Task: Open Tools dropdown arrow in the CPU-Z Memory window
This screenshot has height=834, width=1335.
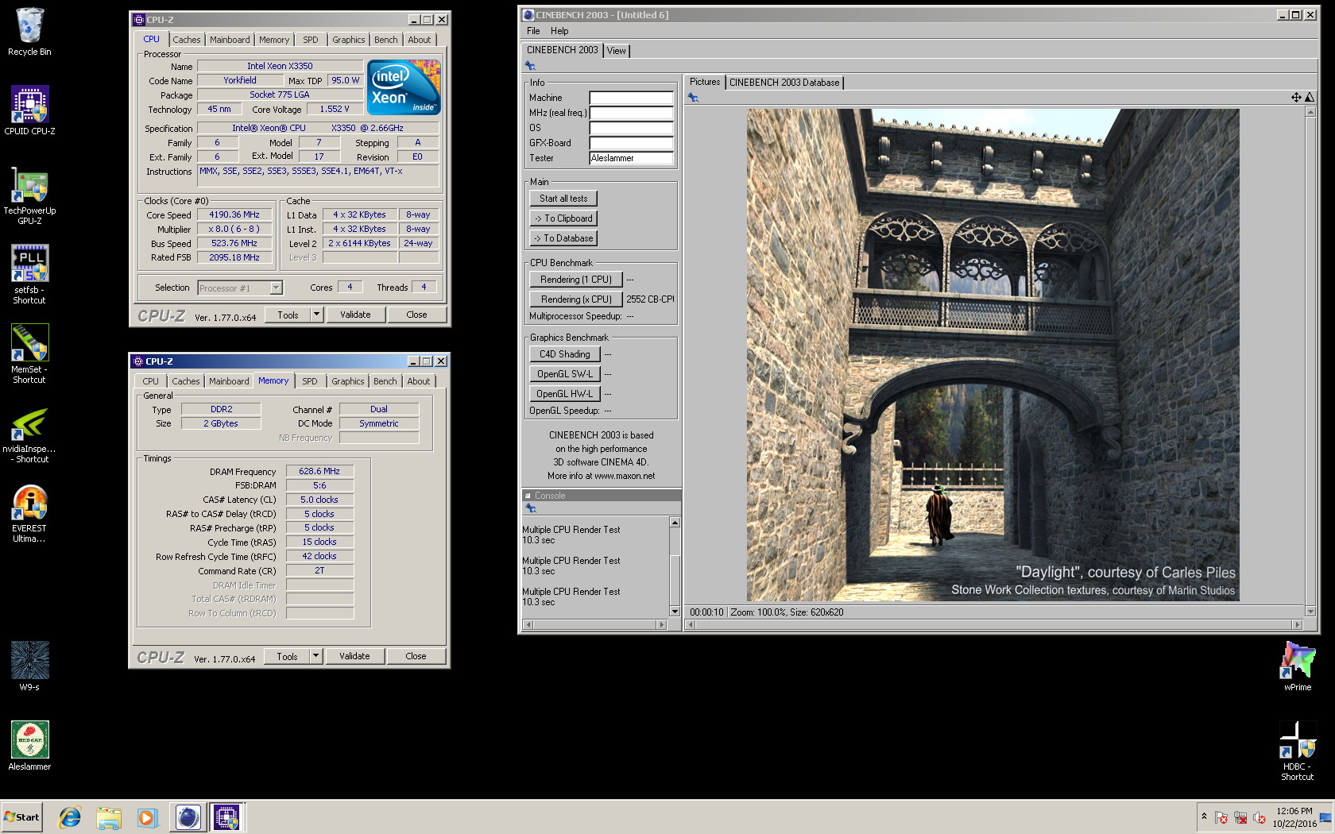Action: [x=315, y=656]
